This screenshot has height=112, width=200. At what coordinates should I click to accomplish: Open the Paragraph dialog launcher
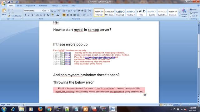(x=91, y=19)
